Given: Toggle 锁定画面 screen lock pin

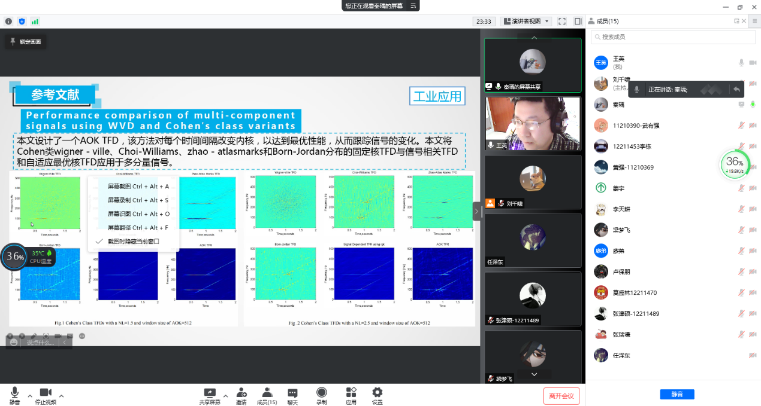Looking at the screenshot, I should [x=26, y=42].
